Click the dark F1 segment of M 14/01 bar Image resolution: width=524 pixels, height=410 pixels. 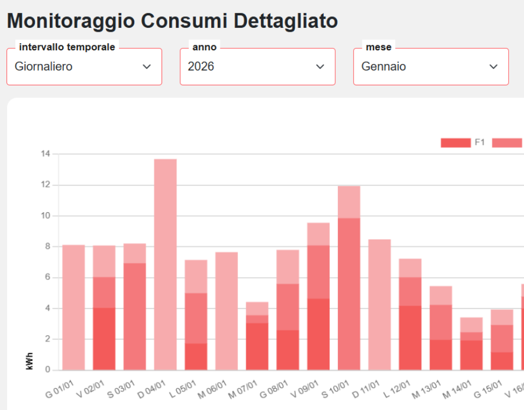471,355
